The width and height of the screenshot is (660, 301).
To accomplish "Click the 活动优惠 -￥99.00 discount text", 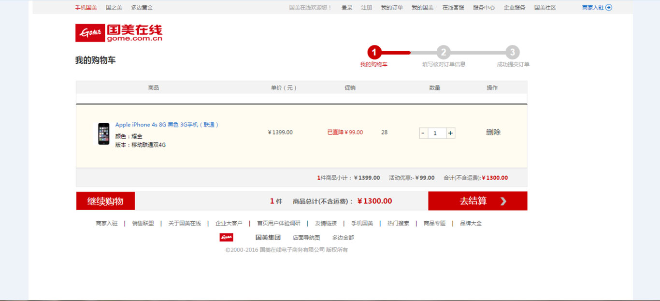I will point(412,178).
